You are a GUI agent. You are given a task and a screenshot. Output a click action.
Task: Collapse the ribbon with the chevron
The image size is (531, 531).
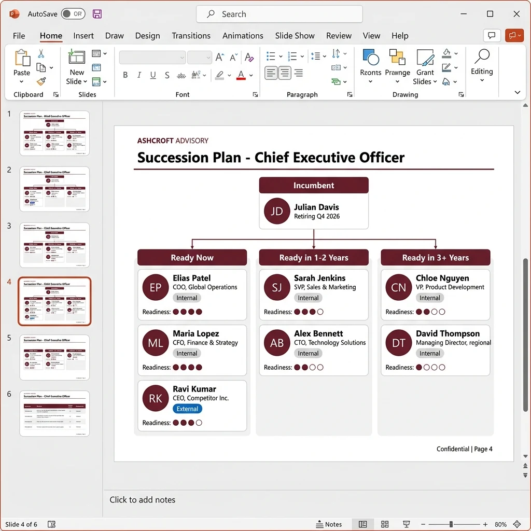click(x=517, y=92)
